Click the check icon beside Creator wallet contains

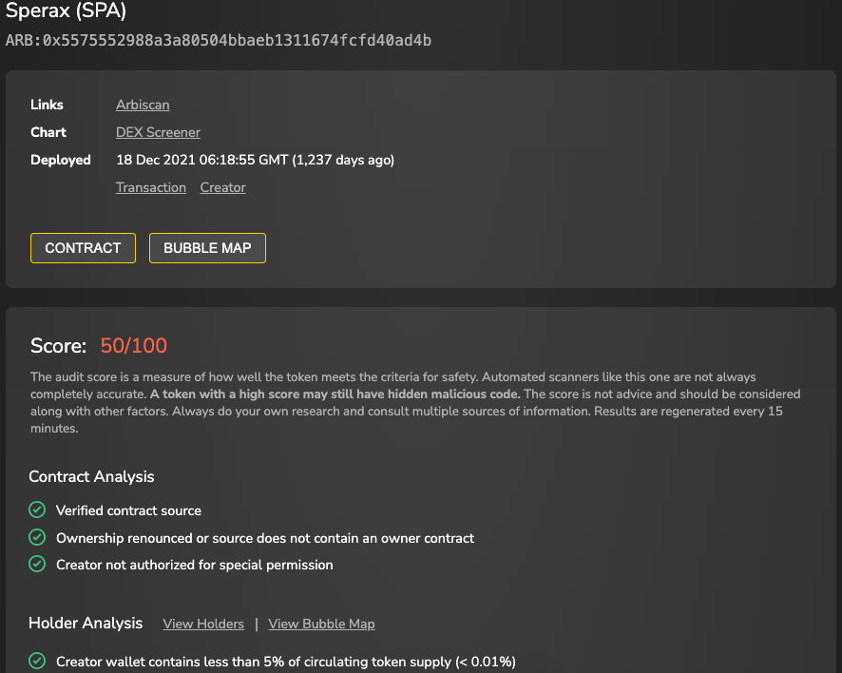point(37,661)
